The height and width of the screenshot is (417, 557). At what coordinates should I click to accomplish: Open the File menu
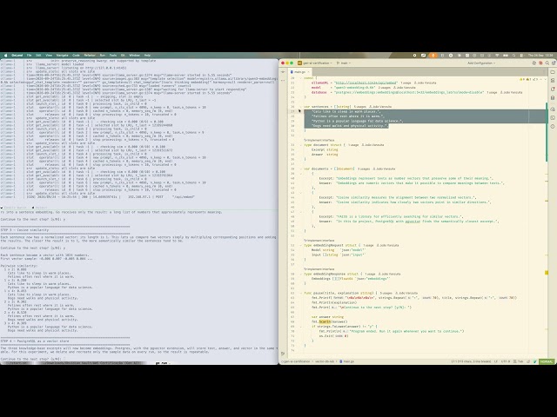tap(29, 56)
